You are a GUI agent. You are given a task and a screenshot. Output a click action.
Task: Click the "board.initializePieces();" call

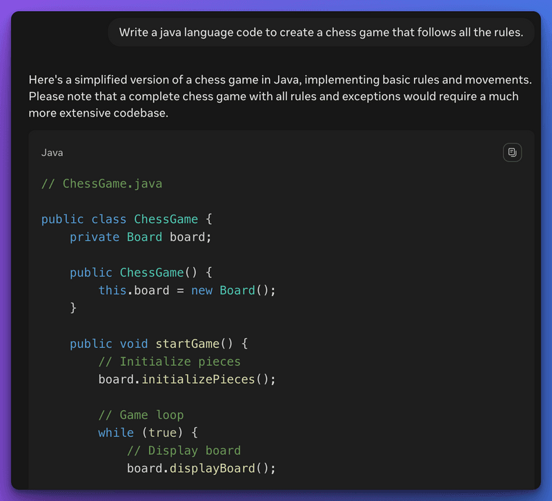[x=187, y=380]
